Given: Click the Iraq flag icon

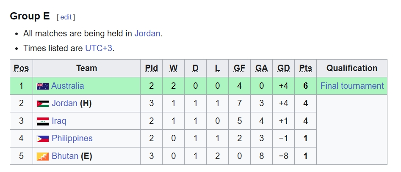Looking at the screenshot, I should 43,121.
